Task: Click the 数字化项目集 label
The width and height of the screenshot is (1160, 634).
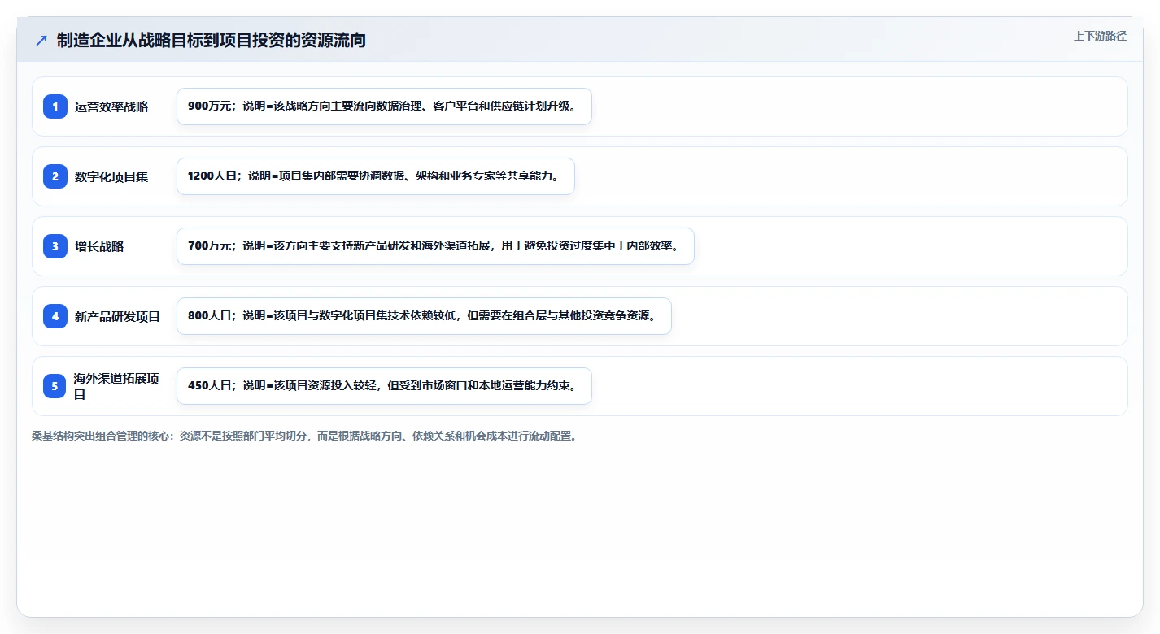Action: click(111, 176)
